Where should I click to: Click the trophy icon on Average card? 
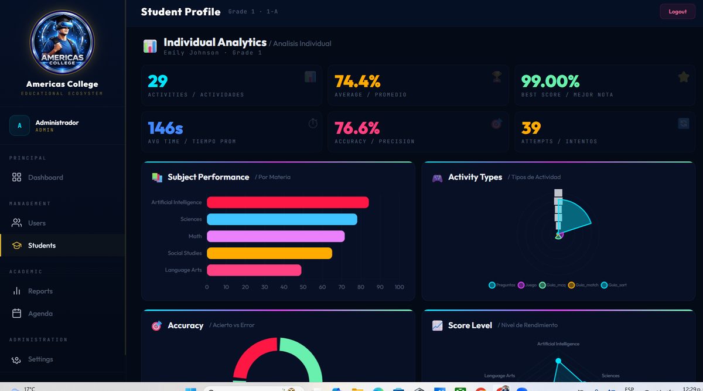coord(497,77)
